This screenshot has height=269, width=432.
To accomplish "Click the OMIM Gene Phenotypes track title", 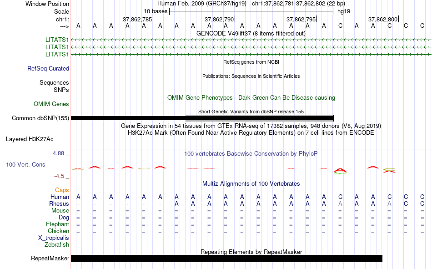I will (x=251, y=98).
